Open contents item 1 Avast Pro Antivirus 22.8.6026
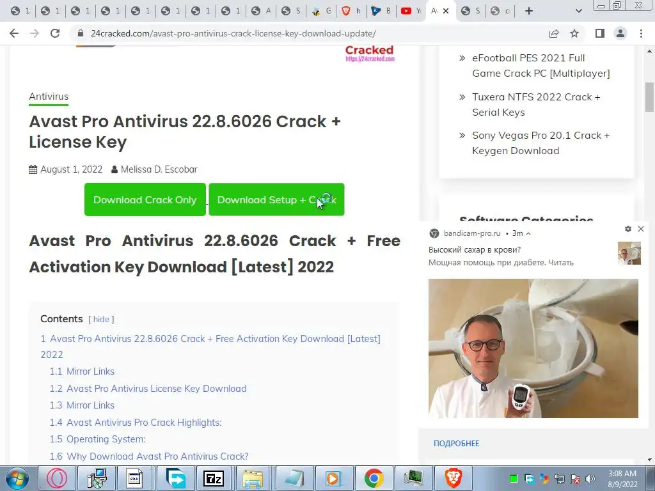The width and height of the screenshot is (655, 491). pos(210,347)
